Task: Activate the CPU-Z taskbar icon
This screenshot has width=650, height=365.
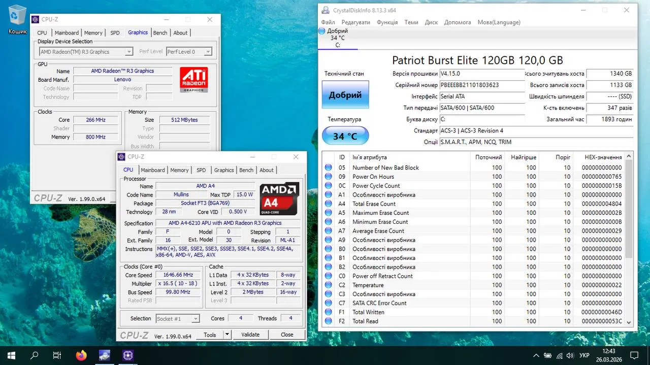Action: tap(127, 355)
